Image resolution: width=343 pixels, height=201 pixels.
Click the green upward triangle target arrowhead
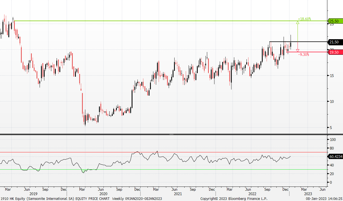coord(298,22)
